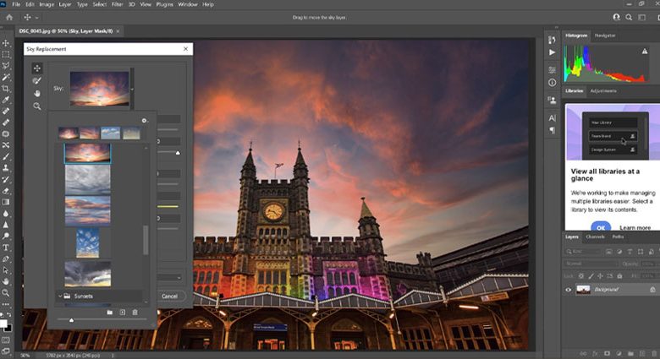The width and height of the screenshot is (660, 359).
Task: Switch to the Adjustments tab
Action: (x=603, y=90)
